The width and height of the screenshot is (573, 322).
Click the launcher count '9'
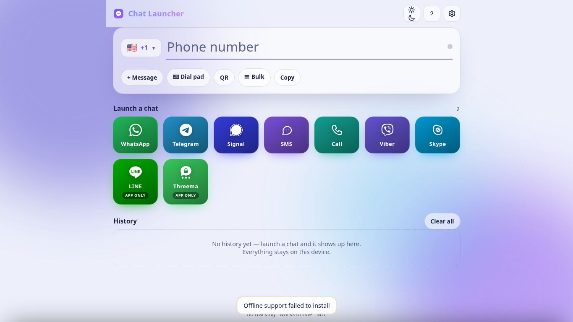(458, 109)
